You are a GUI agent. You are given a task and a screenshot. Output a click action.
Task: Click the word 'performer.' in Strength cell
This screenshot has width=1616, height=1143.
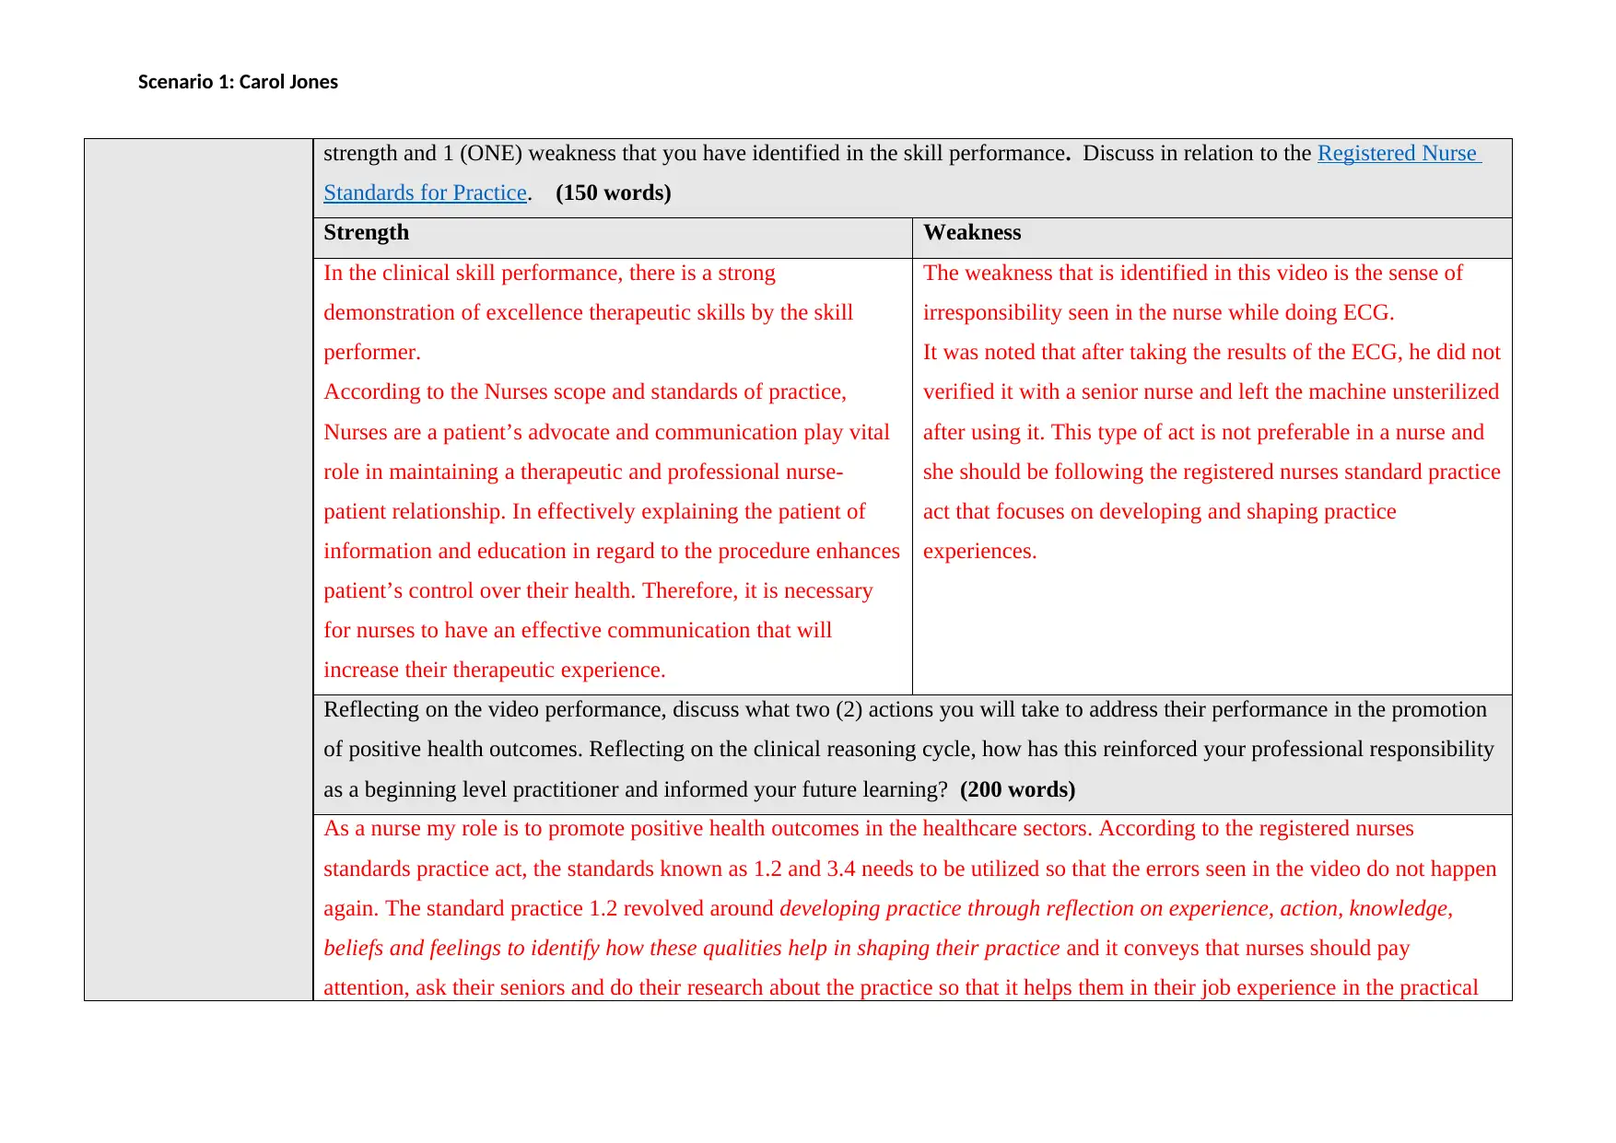tap(372, 352)
